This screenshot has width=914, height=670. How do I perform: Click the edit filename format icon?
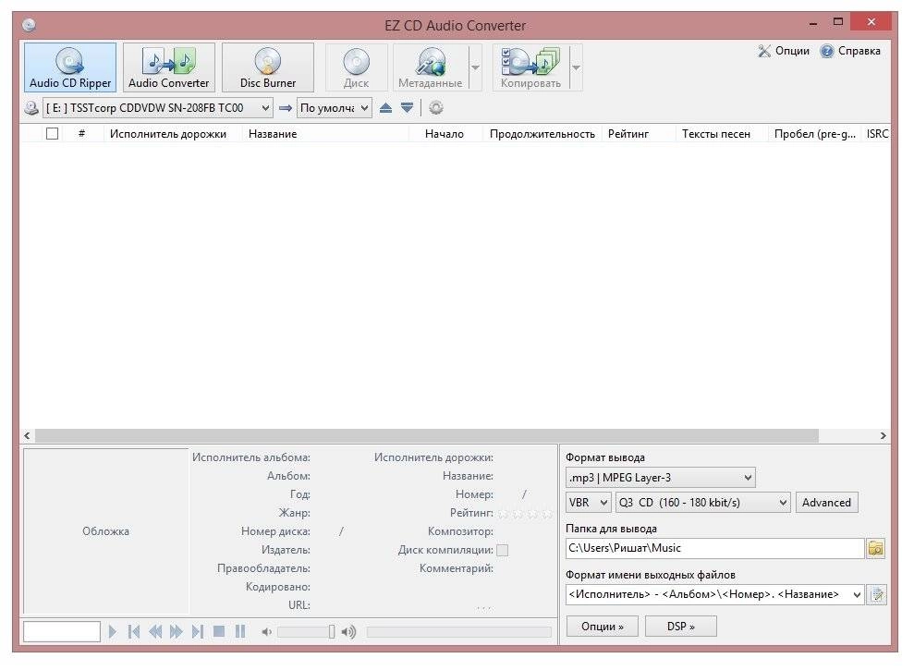(877, 595)
